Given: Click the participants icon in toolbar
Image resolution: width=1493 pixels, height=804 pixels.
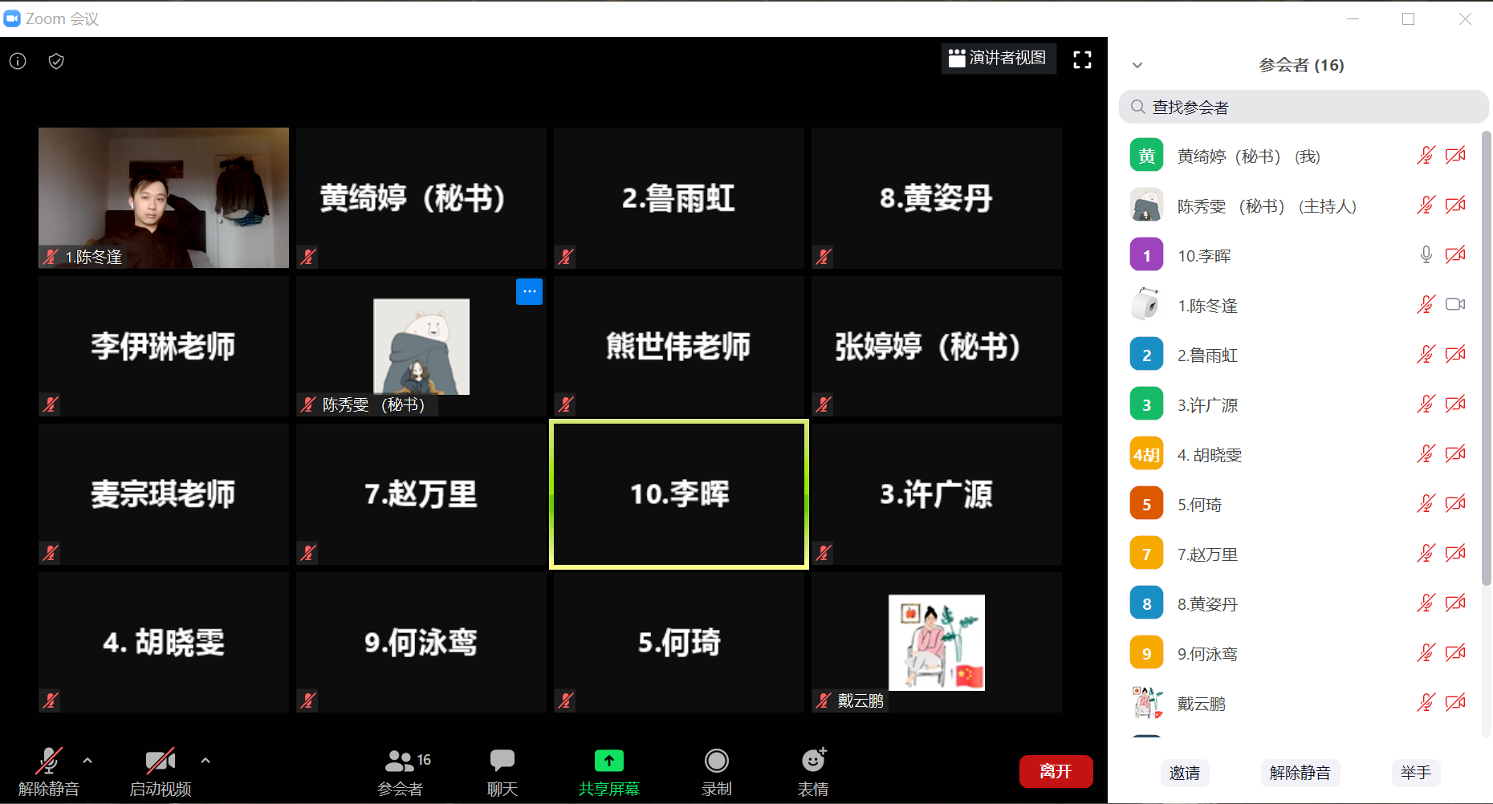Looking at the screenshot, I should 400,772.
